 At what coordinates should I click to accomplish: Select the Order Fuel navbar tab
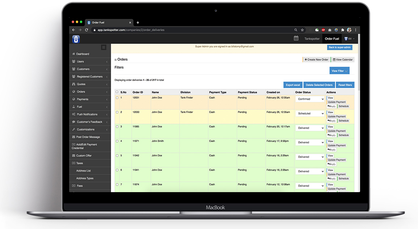tap(332, 39)
